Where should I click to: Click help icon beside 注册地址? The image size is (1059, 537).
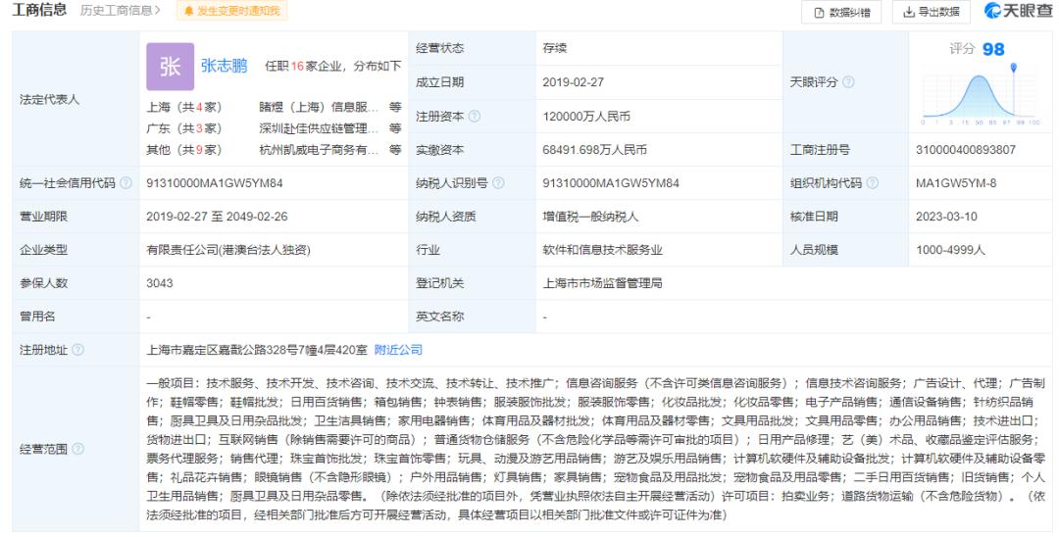pos(77,350)
